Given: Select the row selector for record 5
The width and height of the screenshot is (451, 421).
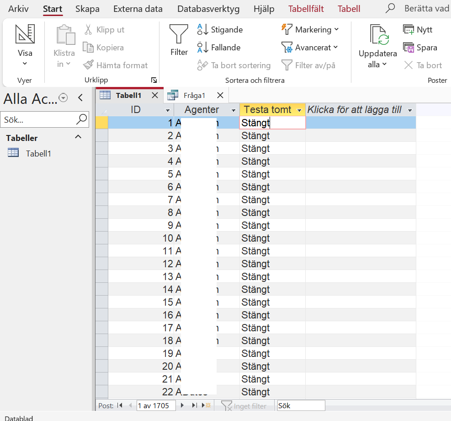Looking at the screenshot, I should click(102, 173).
